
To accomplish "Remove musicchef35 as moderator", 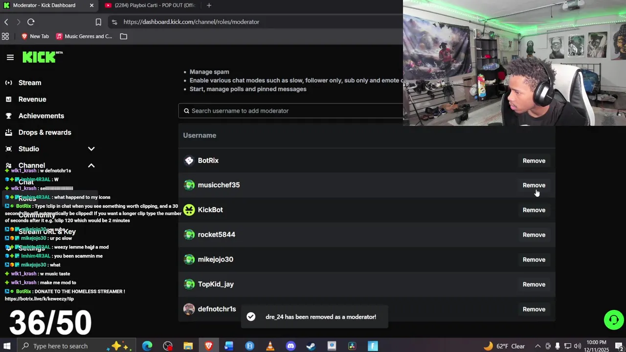I will tap(534, 185).
